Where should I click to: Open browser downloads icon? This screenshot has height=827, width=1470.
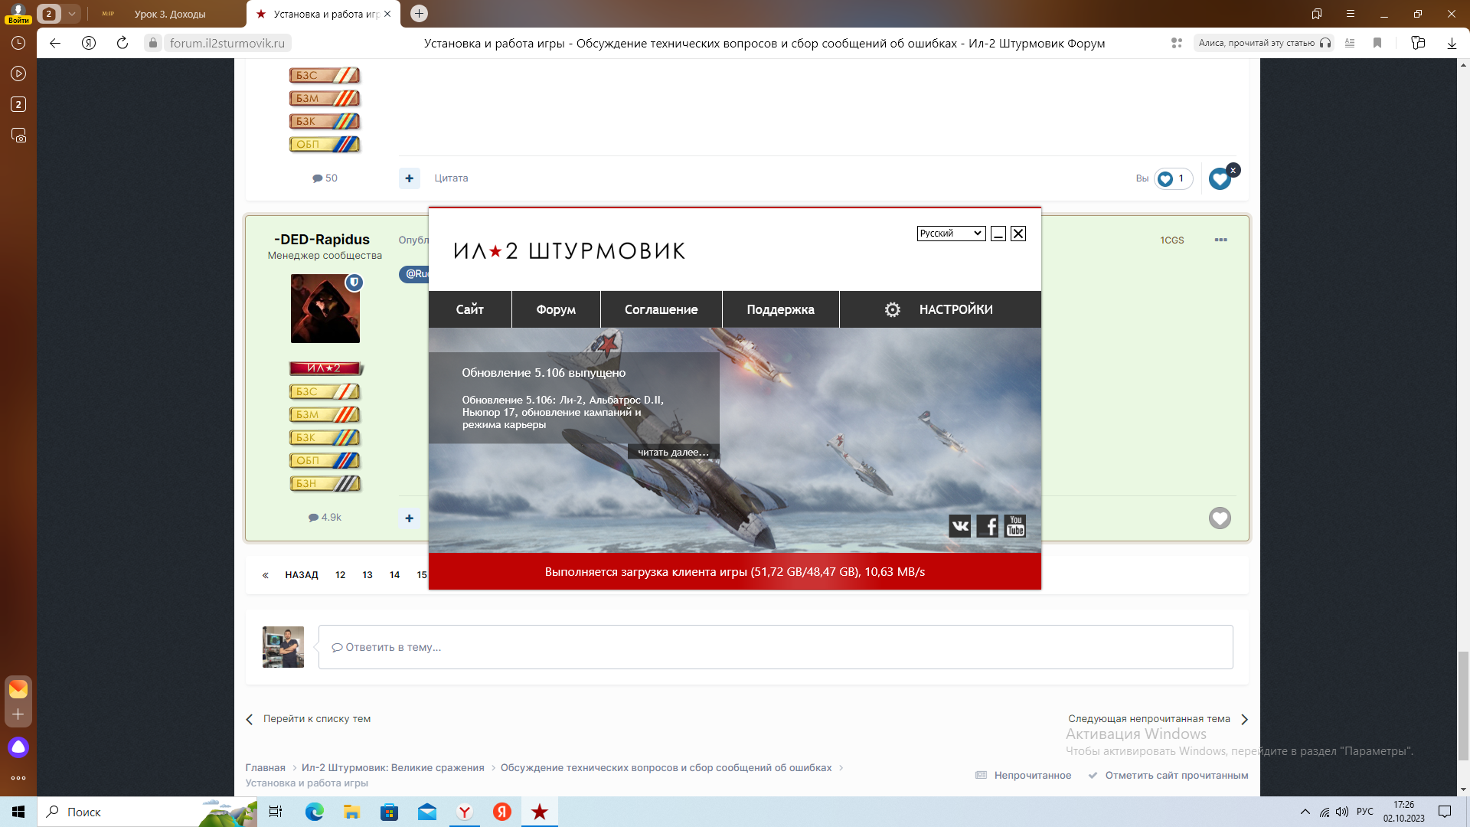1452,43
